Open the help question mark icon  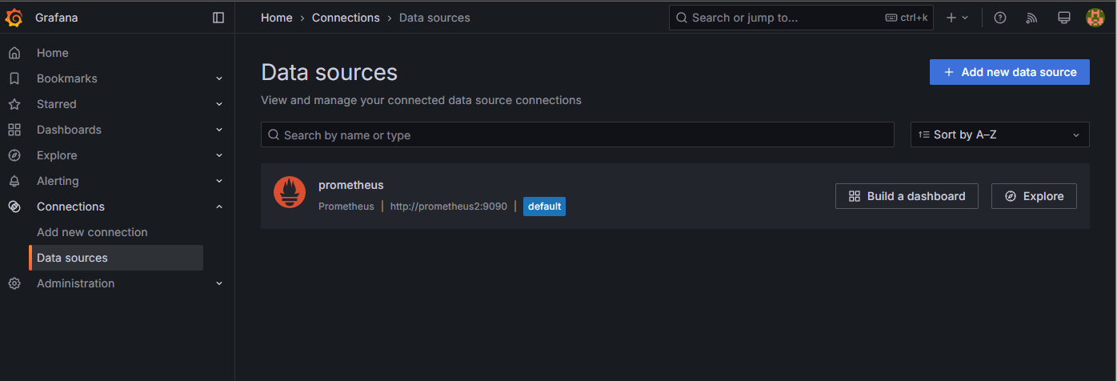1000,18
